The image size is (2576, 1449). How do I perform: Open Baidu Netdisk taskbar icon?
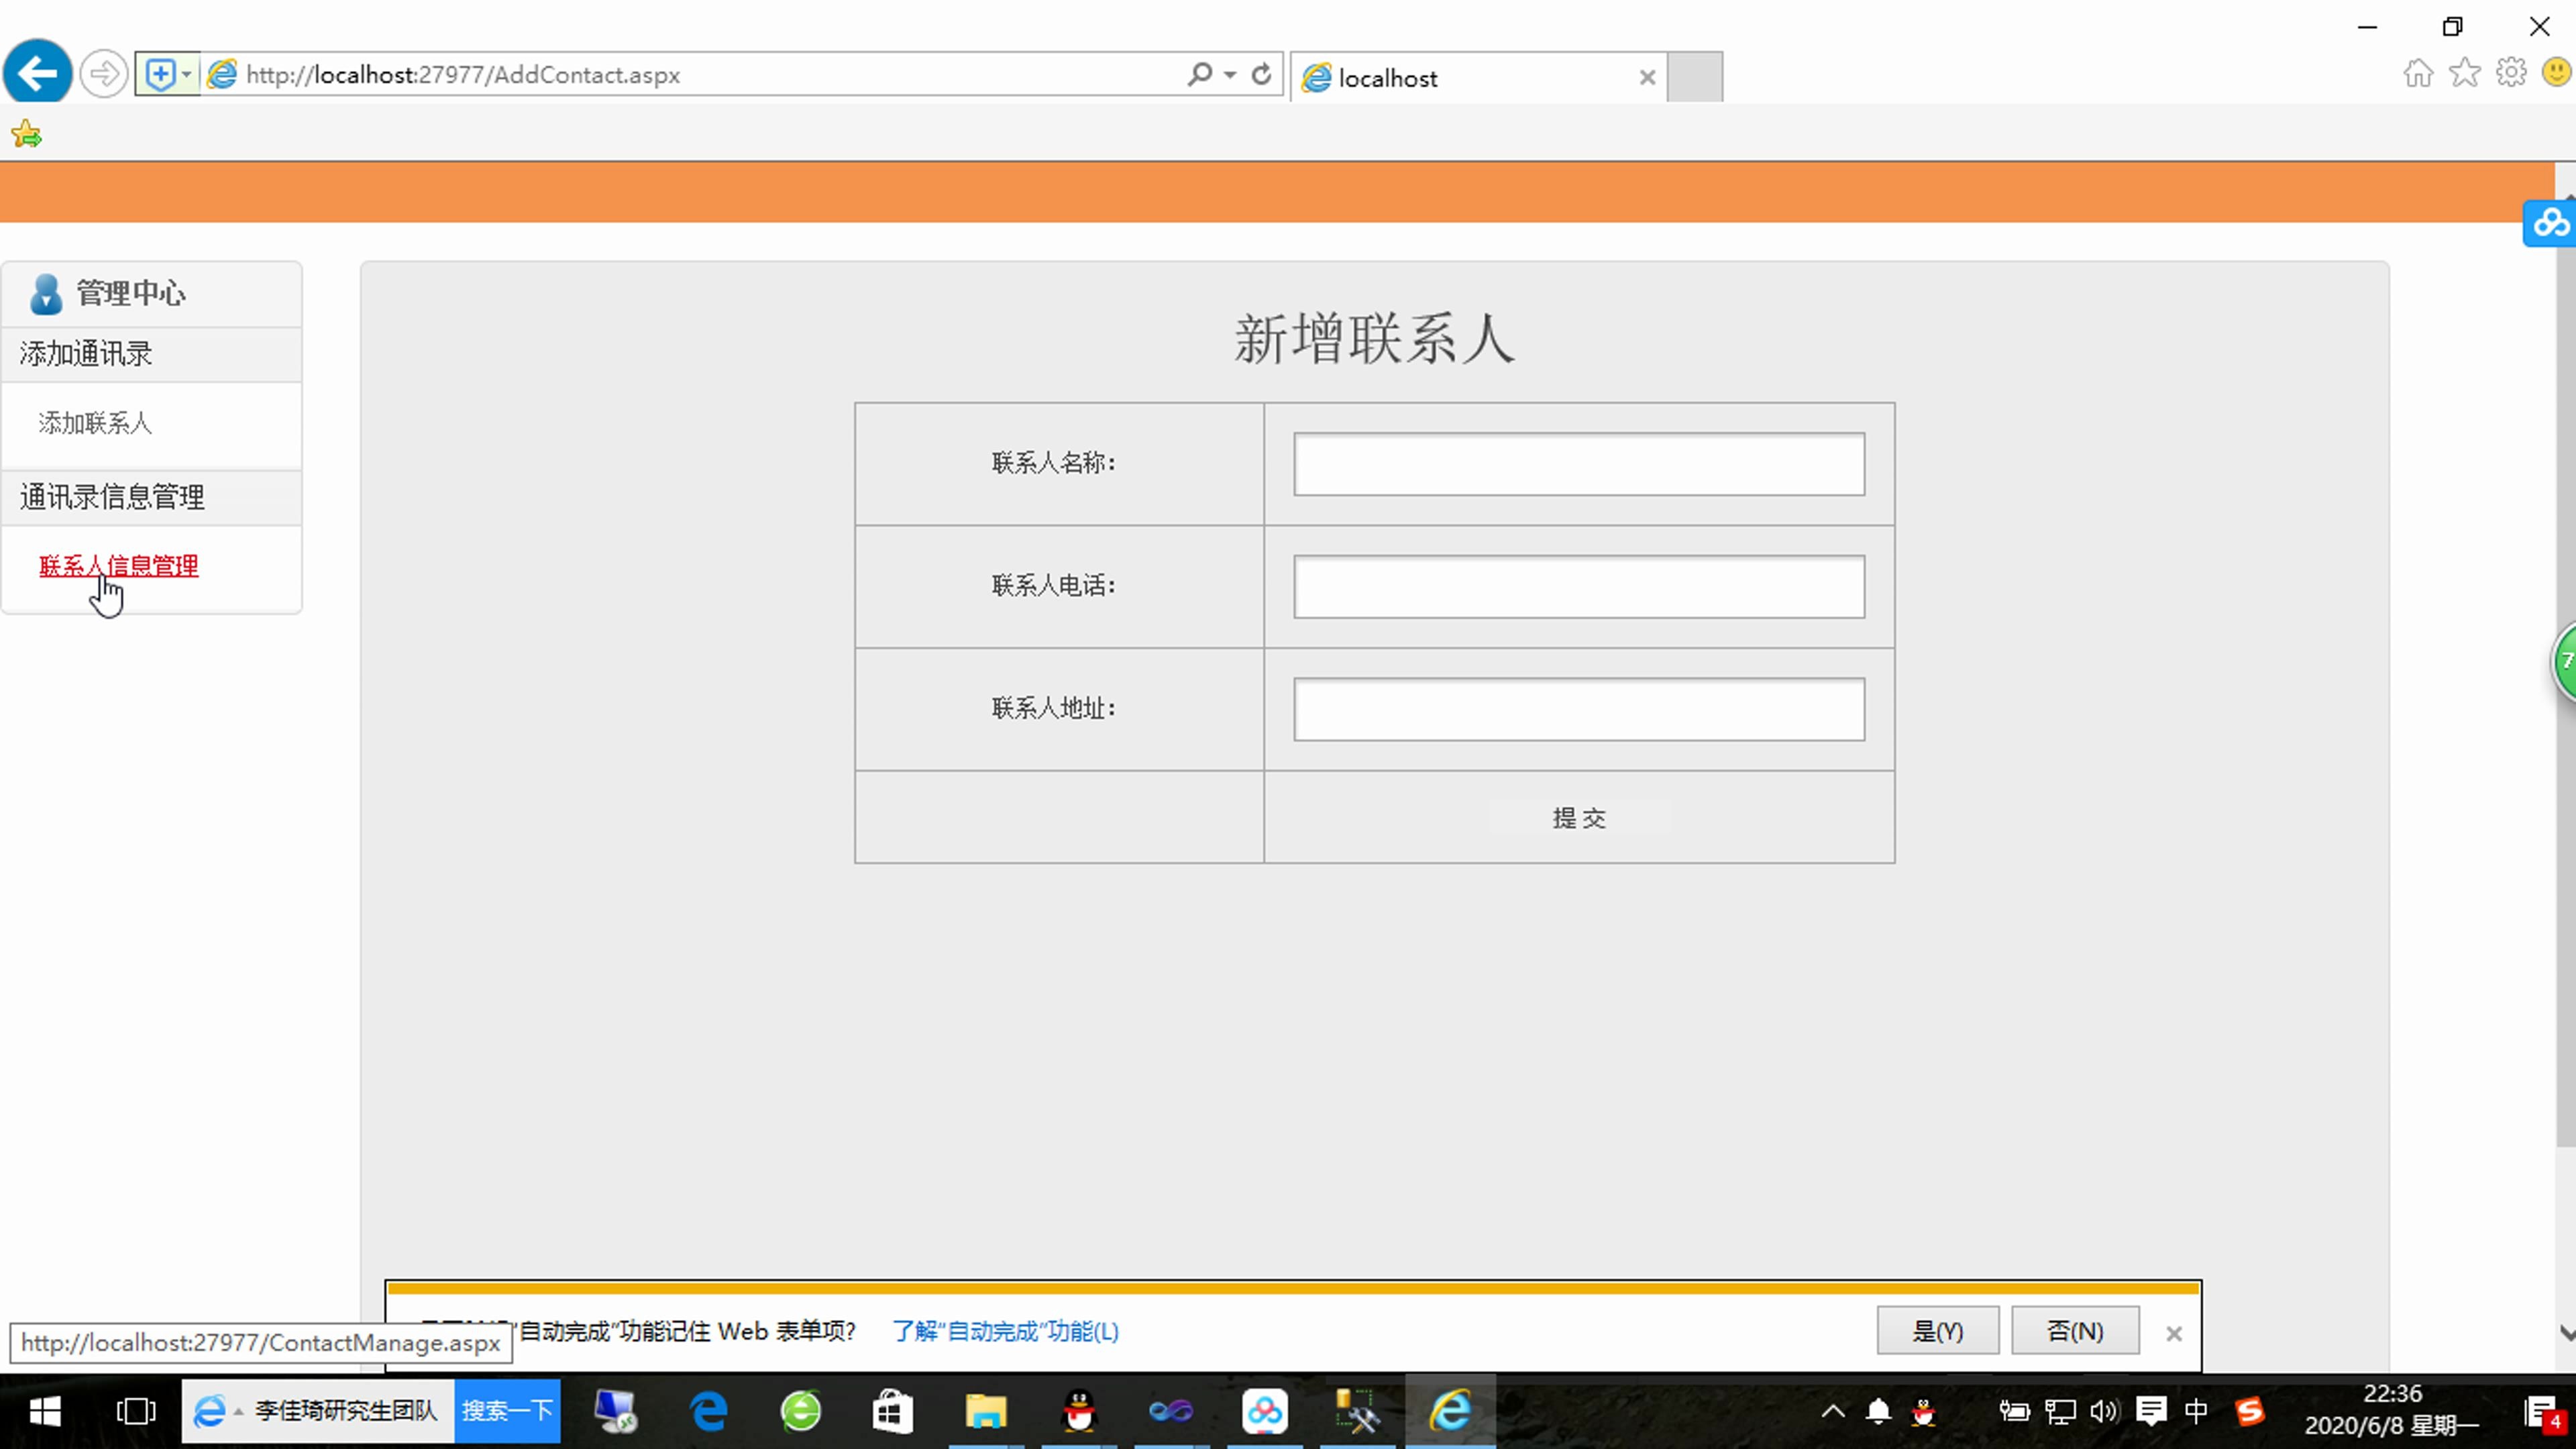coord(1264,1411)
